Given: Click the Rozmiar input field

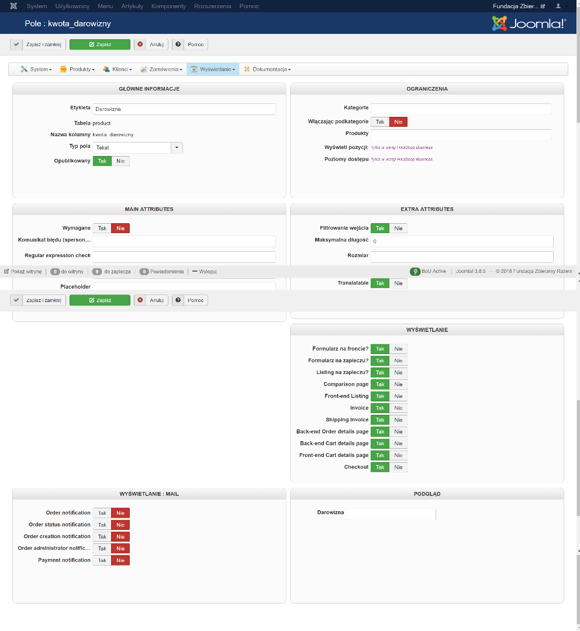Looking at the screenshot, I should point(462,256).
